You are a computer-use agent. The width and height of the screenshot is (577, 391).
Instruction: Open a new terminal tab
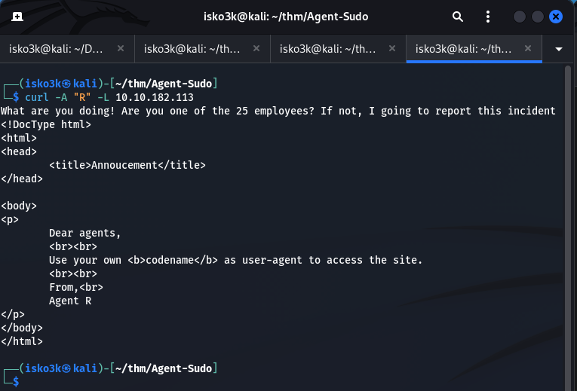click(17, 17)
